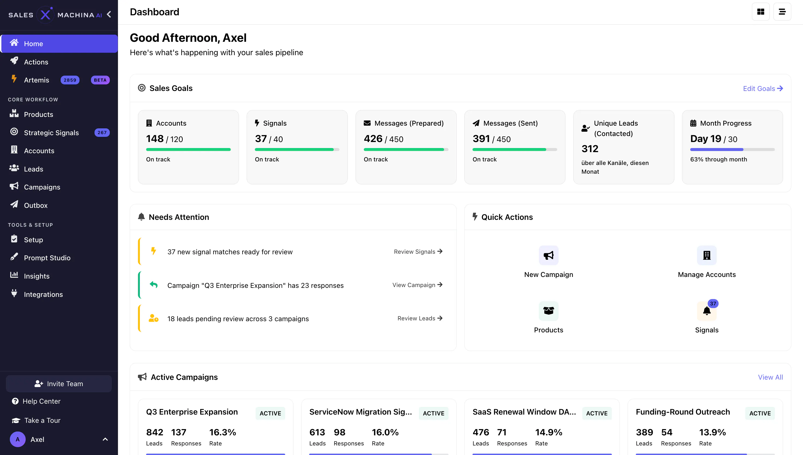Open the Products box icon in Quick Actions
Viewport: 803px width, 455px height.
click(548, 311)
